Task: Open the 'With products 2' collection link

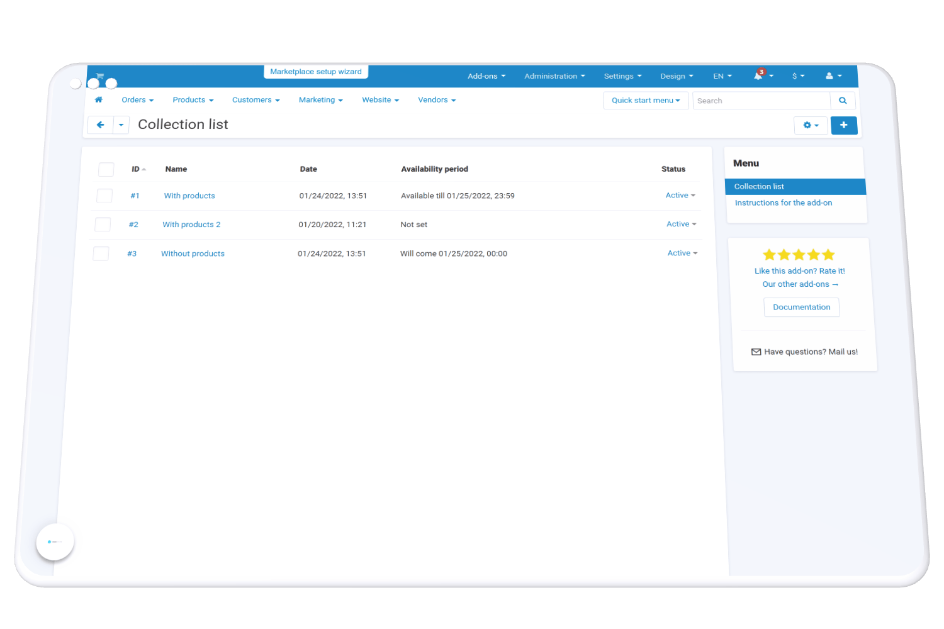Action: coord(191,225)
